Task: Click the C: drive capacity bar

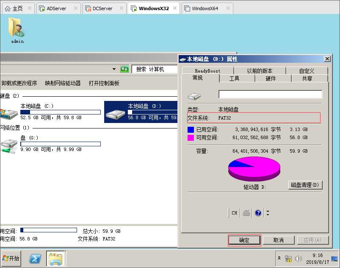Action: pos(61,112)
